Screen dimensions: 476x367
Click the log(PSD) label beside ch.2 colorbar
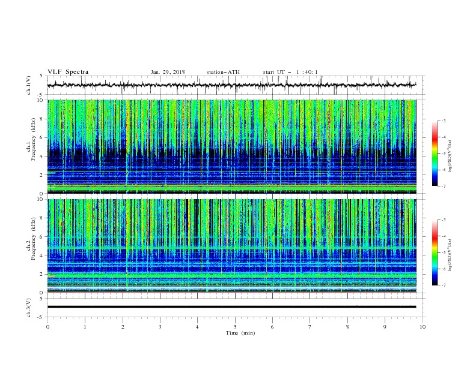pyautogui.click(x=450, y=255)
